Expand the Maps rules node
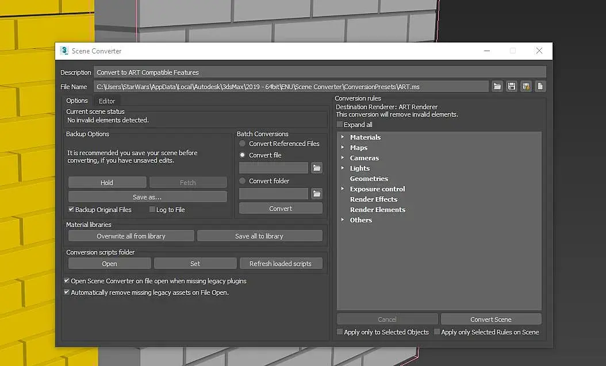The width and height of the screenshot is (606, 366). click(x=343, y=147)
